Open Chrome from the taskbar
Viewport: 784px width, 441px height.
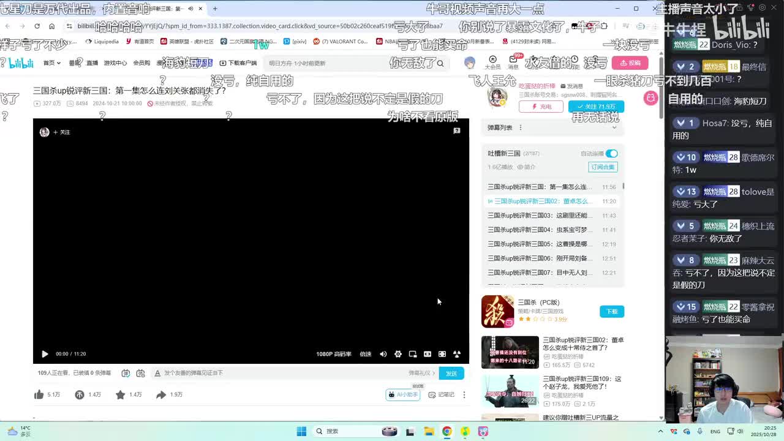447,431
